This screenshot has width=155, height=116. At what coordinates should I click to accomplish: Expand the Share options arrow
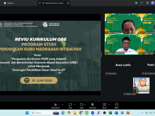pos(109,104)
